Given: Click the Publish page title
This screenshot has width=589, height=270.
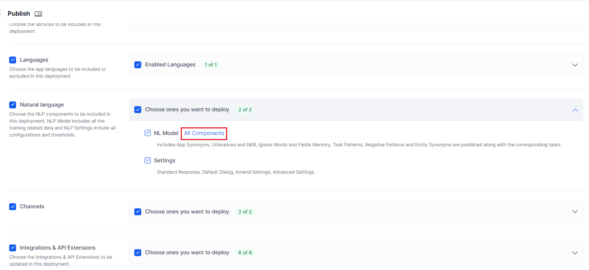Looking at the screenshot, I should click(19, 13).
